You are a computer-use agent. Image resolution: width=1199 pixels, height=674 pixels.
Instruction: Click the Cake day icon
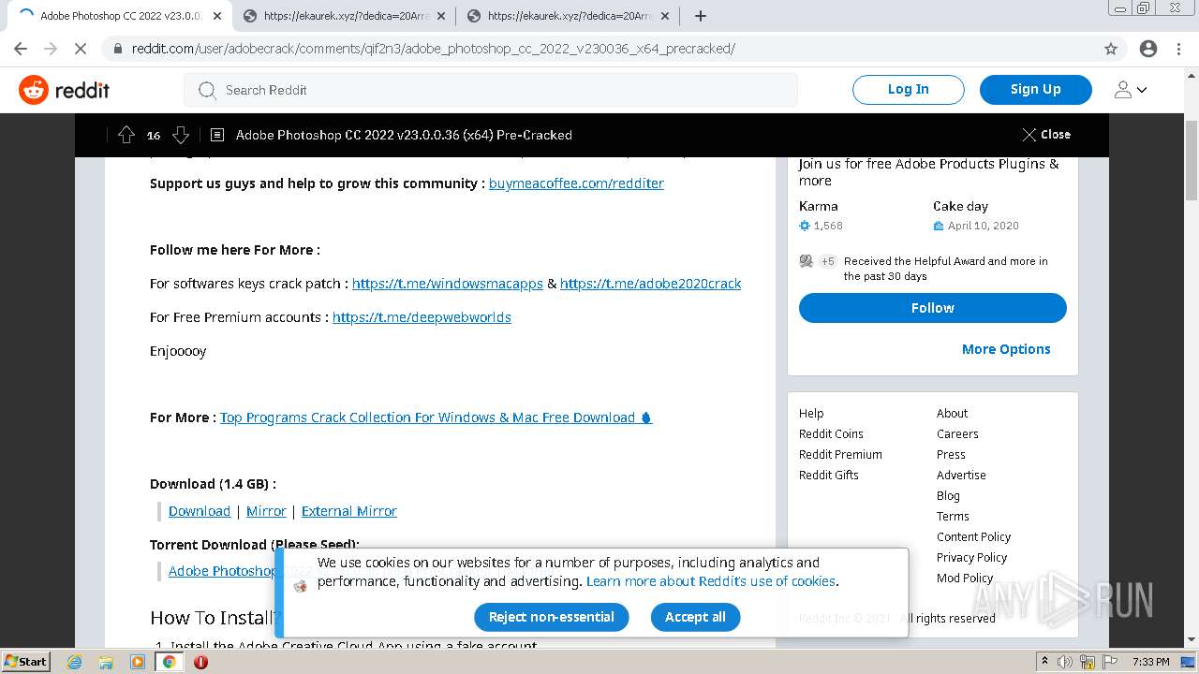(x=939, y=226)
